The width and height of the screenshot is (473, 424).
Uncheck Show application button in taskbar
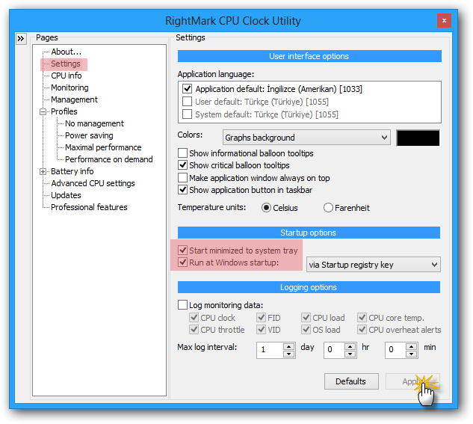click(182, 190)
